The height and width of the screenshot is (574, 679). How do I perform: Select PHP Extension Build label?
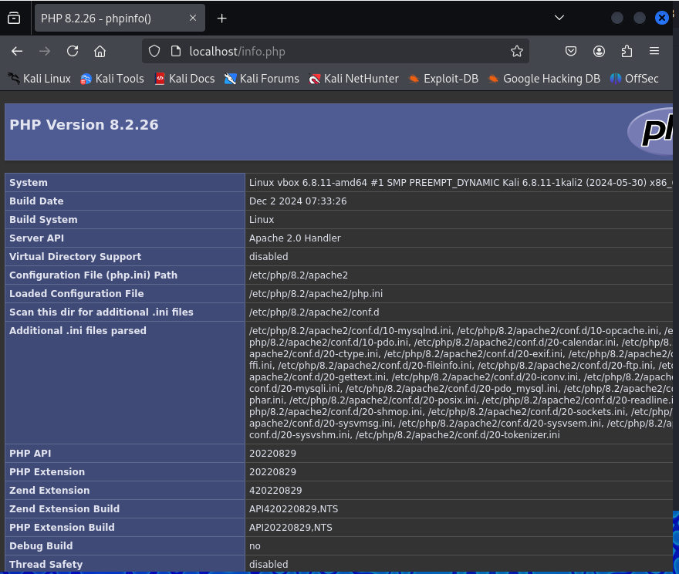[62, 528]
